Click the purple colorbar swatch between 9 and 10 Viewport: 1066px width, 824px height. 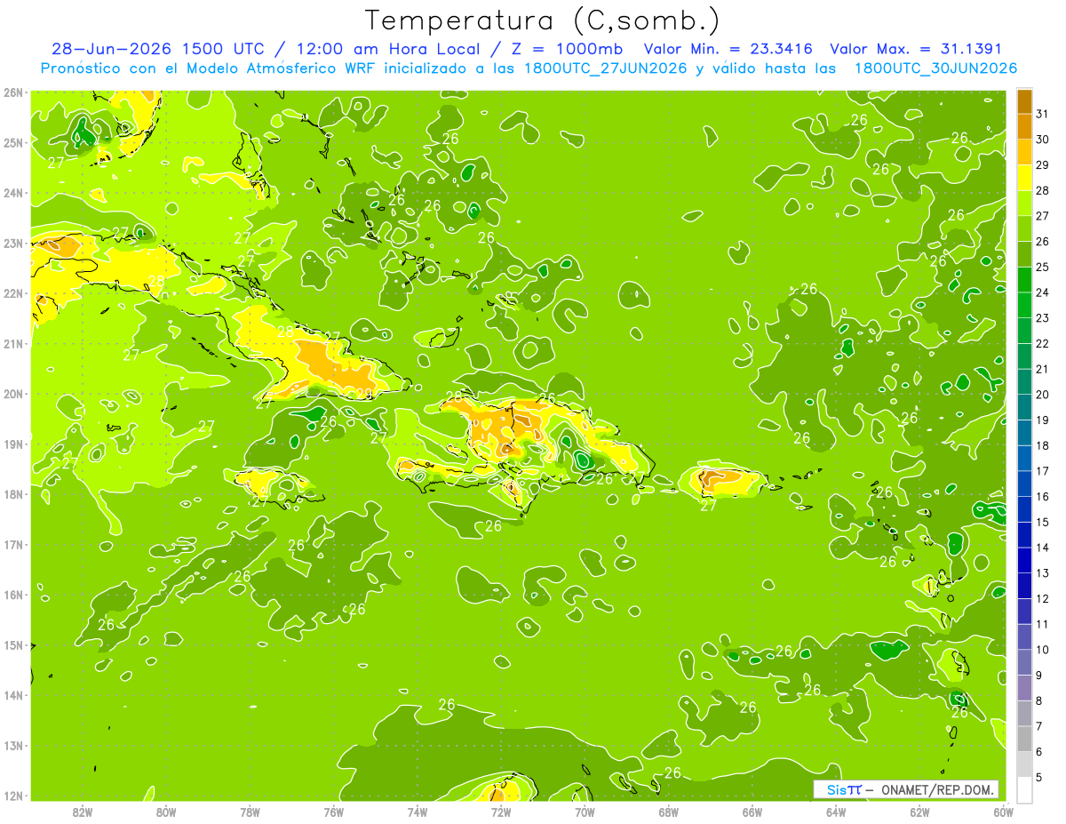[1024, 662]
